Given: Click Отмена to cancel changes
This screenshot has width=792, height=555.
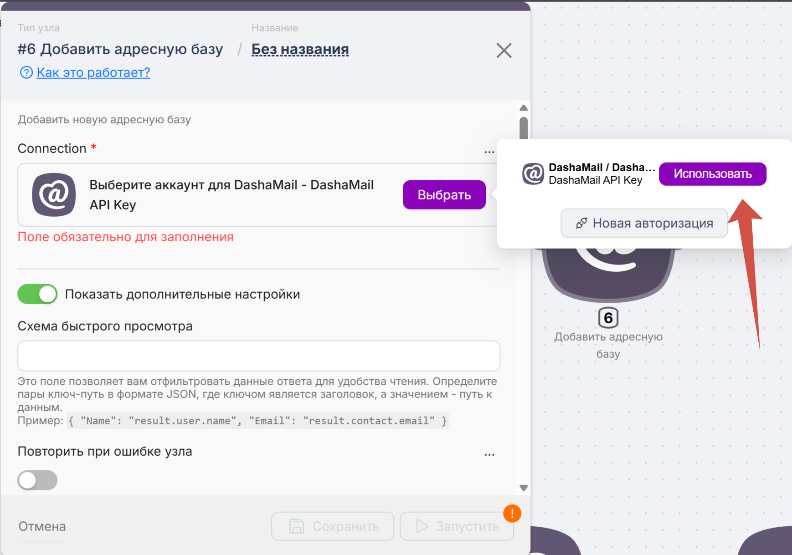Looking at the screenshot, I should click(42, 526).
